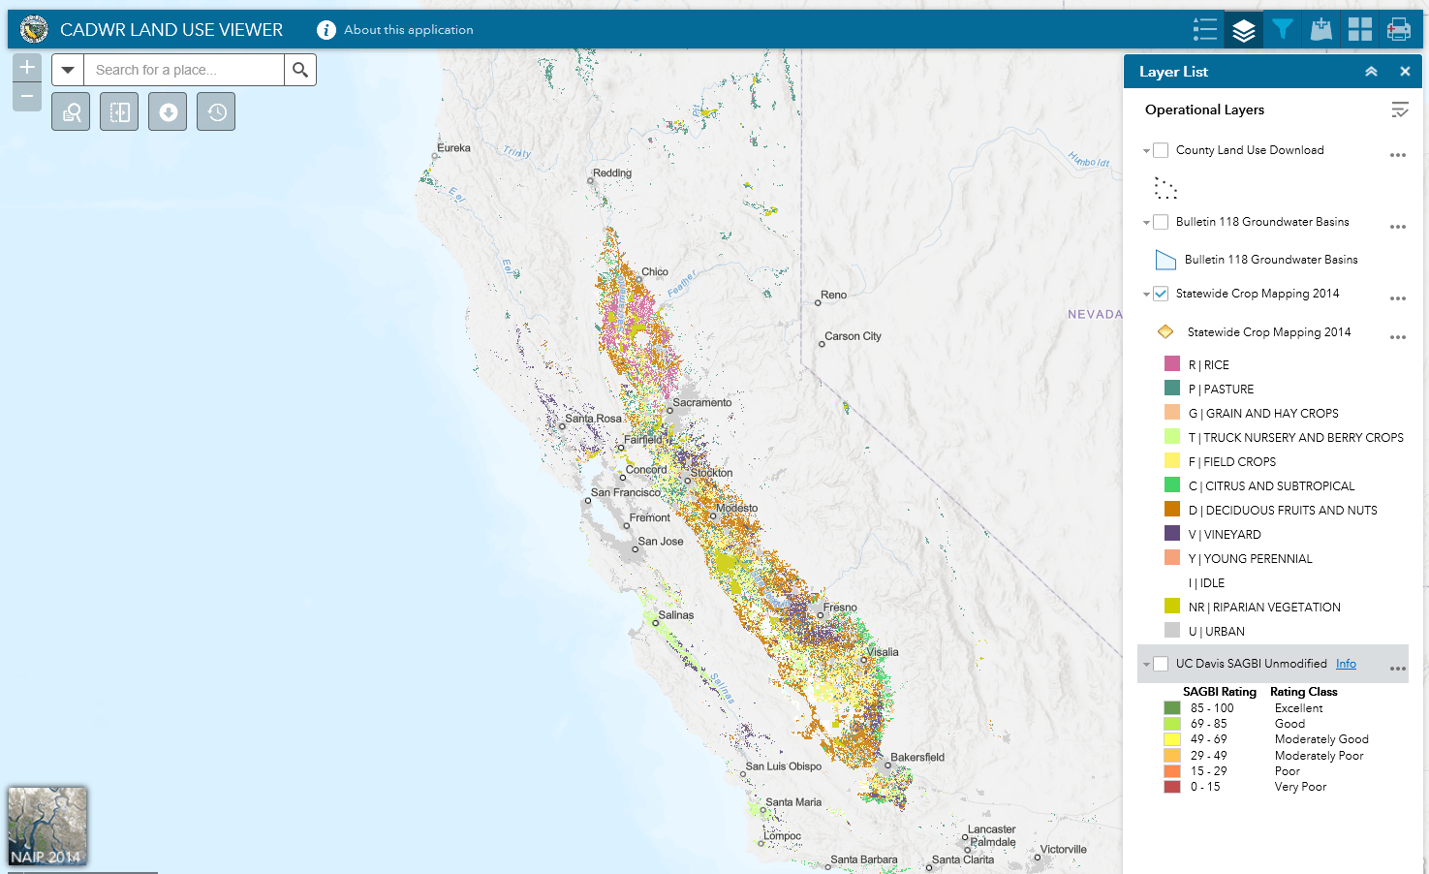This screenshot has width=1429, height=874.
Task: Enable the County Land Use Download layer
Action: pyautogui.click(x=1160, y=150)
